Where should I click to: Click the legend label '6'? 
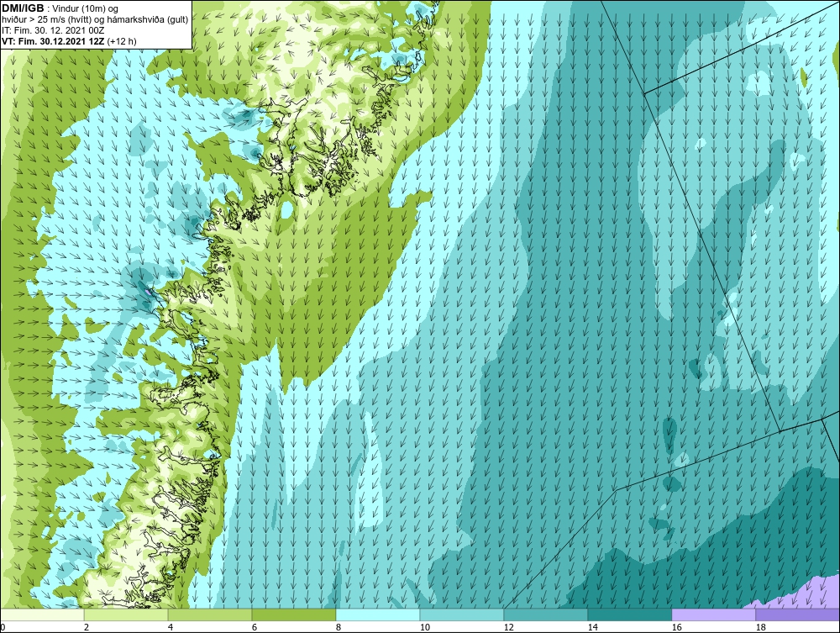pos(255,627)
